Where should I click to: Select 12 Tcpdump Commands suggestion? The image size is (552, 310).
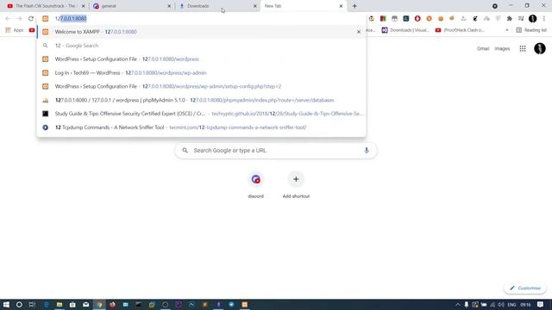tap(201, 127)
